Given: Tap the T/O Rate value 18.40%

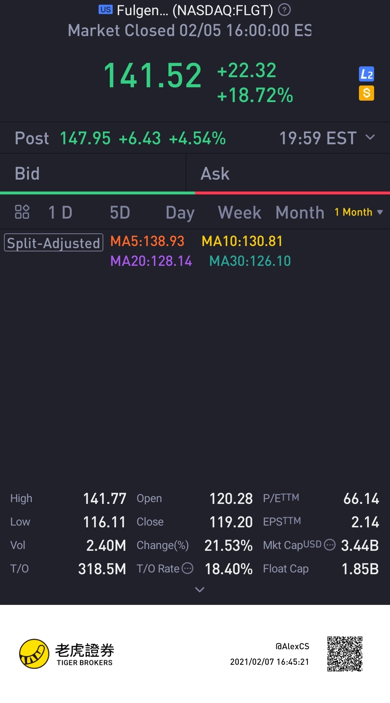Looking at the screenshot, I should pyautogui.click(x=229, y=569).
